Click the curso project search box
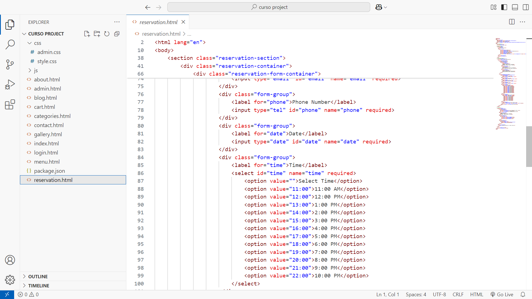Viewport: 532px width, 299px height. [x=268, y=7]
